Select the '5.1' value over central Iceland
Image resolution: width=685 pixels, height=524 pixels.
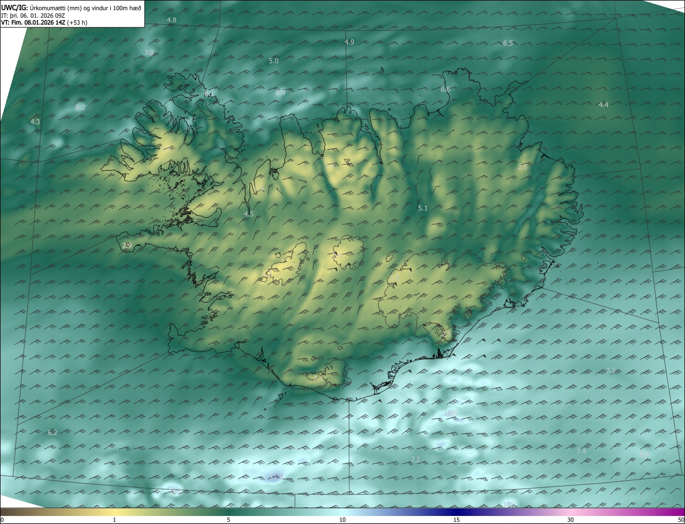point(423,208)
